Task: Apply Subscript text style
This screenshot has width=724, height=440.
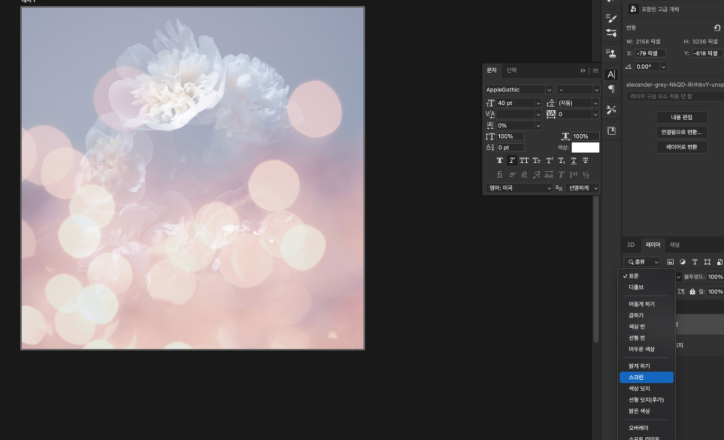Action: [561, 161]
